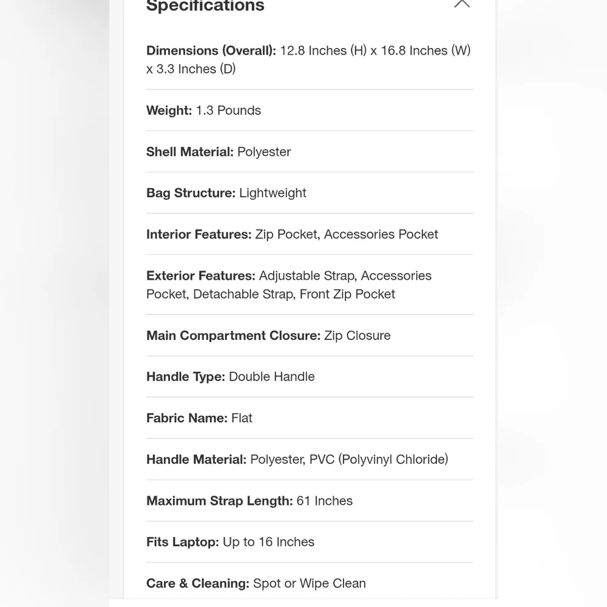
Task: Click the Weight 1.3 Pounds row
Action: pyautogui.click(x=310, y=110)
